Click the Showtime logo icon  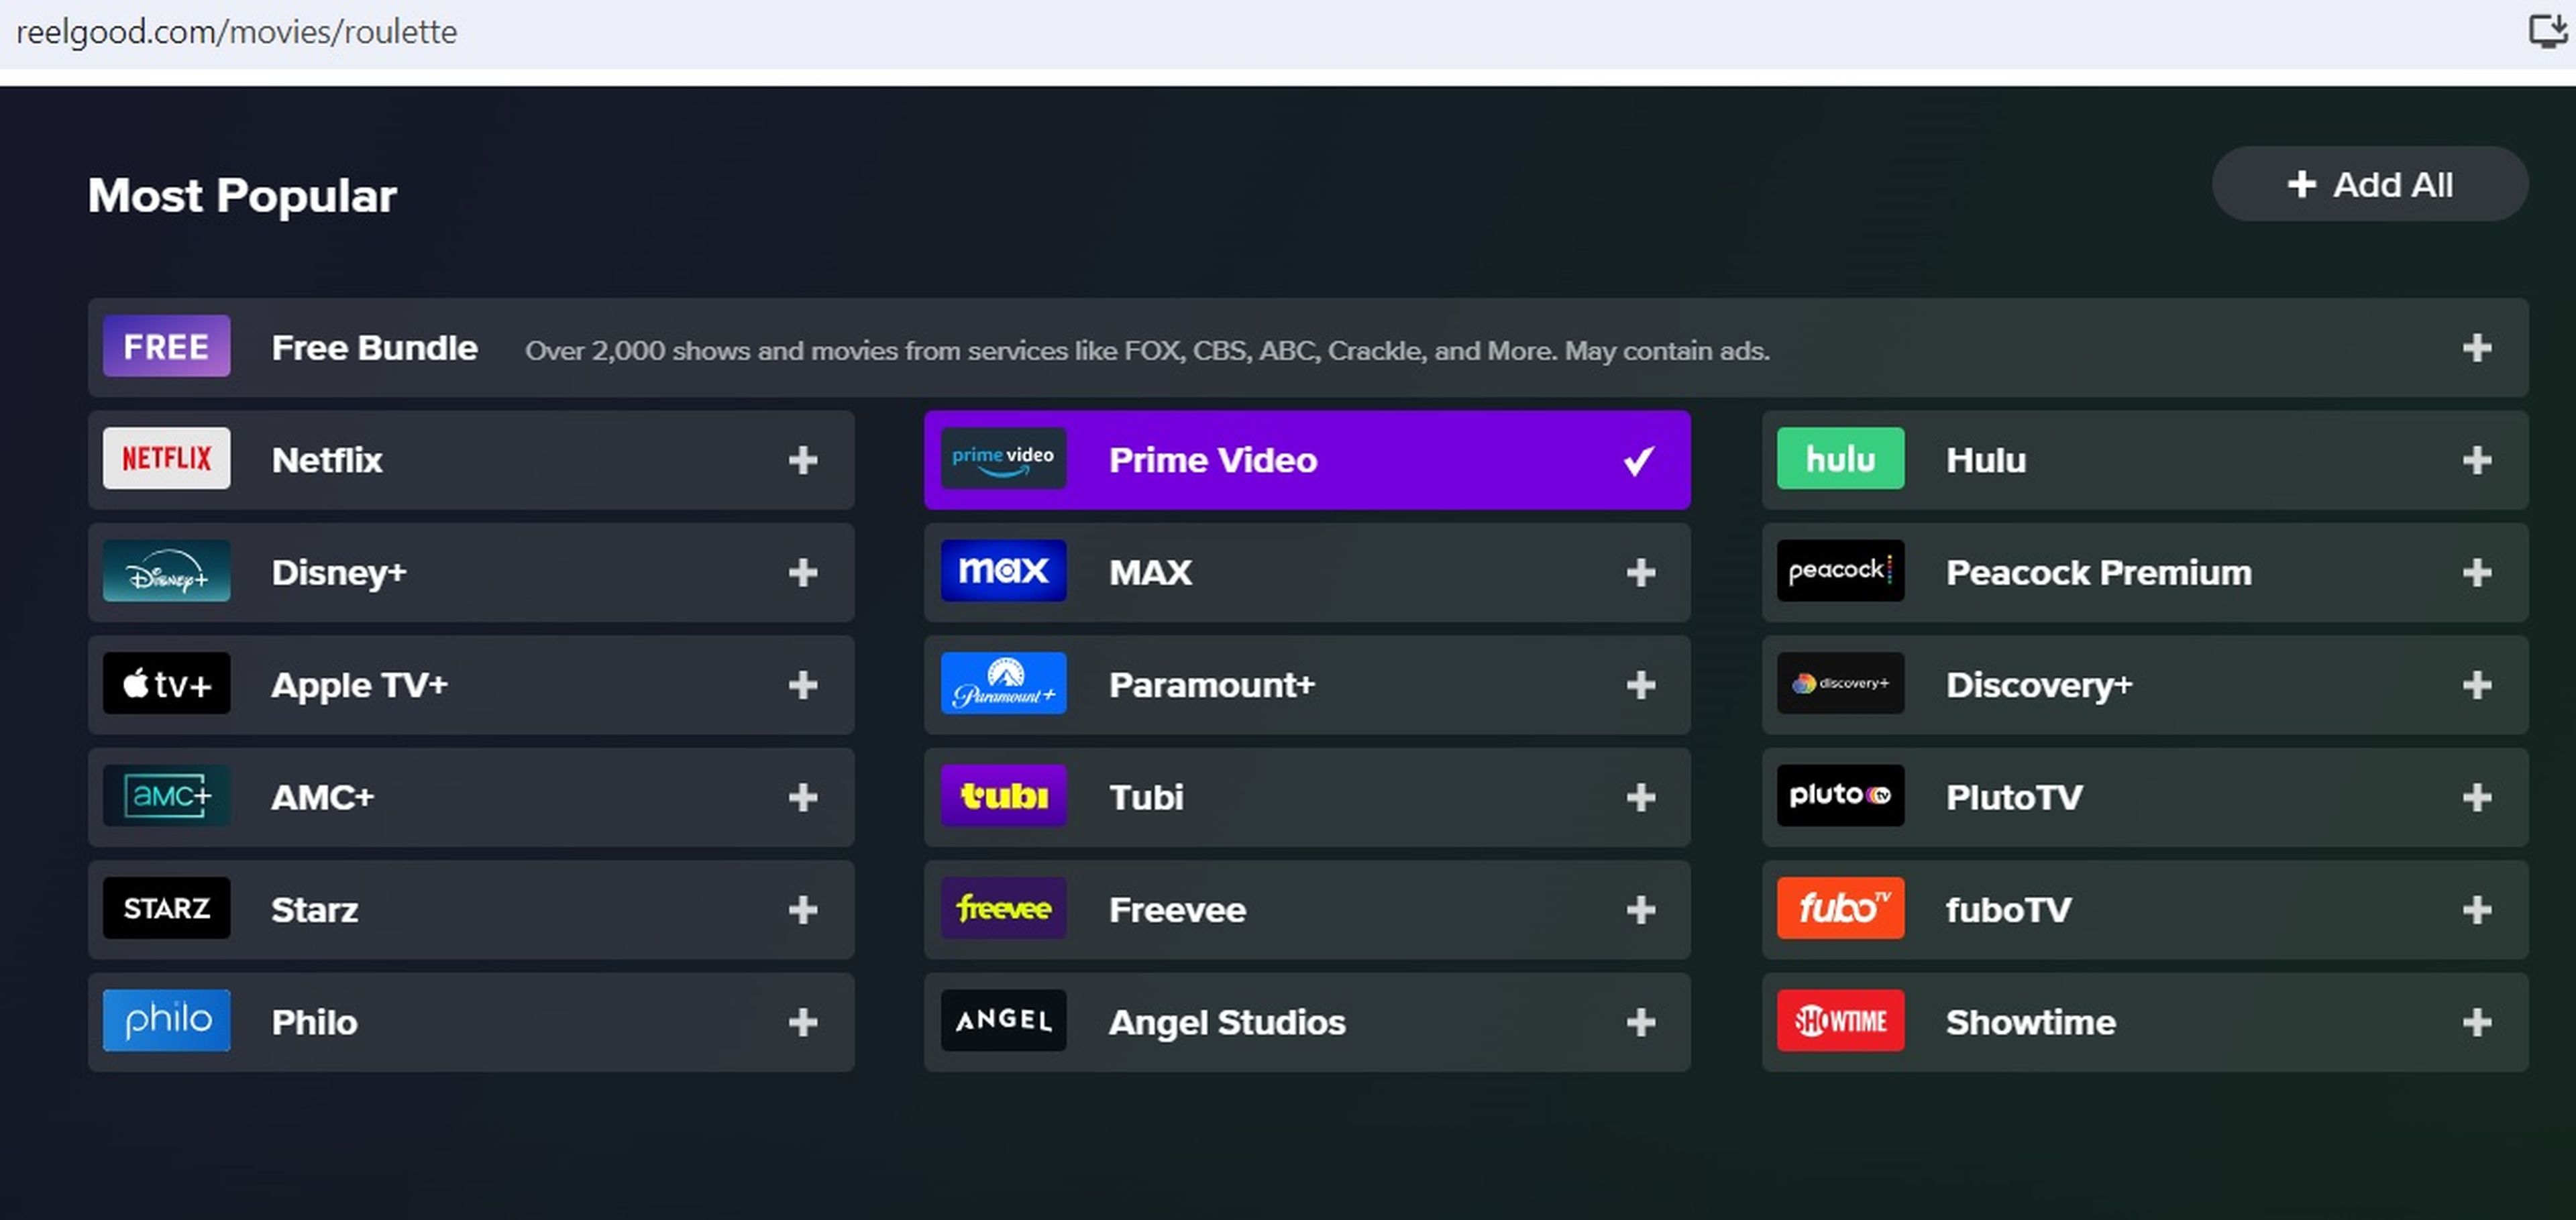tap(1840, 1021)
